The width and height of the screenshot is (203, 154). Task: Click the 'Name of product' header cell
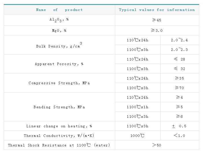[x=59, y=10]
